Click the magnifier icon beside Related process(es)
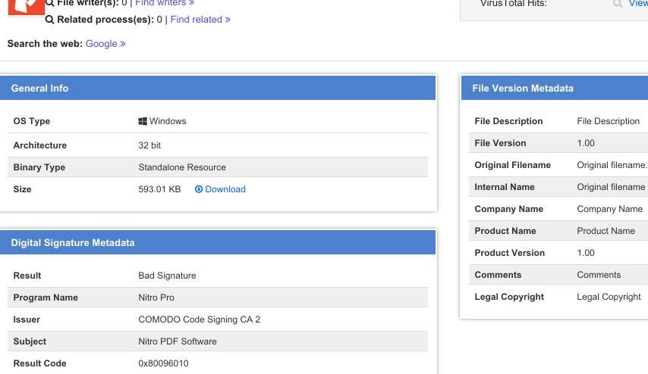This screenshot has width=648, height=374. [x=50, y=20]
